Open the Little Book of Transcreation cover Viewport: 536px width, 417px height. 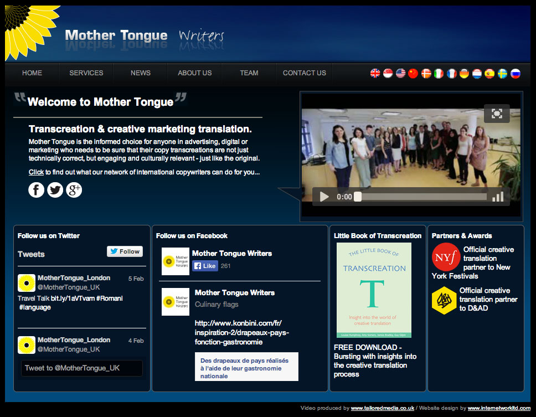coord(374,290)
